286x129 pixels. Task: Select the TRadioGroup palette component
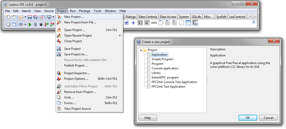point(168,23)
